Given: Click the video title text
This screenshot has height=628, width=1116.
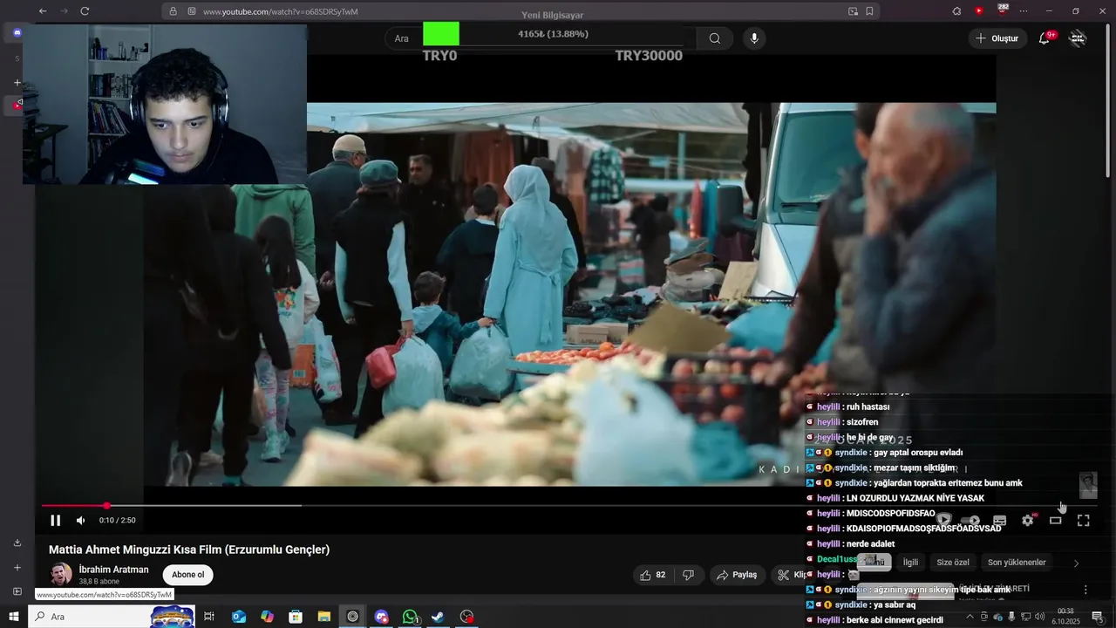Looking at the screenshot, I should (x=189, y=549).
